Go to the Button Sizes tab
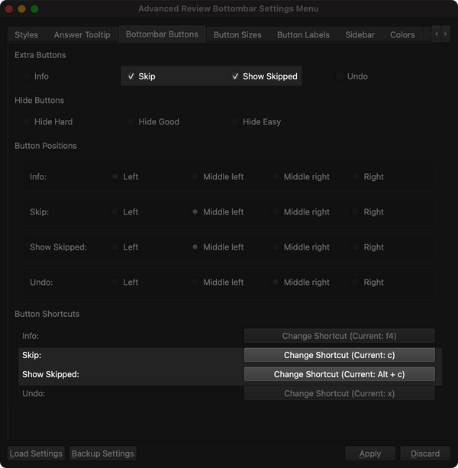The width and height of the screenshot is (458, 468). tap(237, 34)
